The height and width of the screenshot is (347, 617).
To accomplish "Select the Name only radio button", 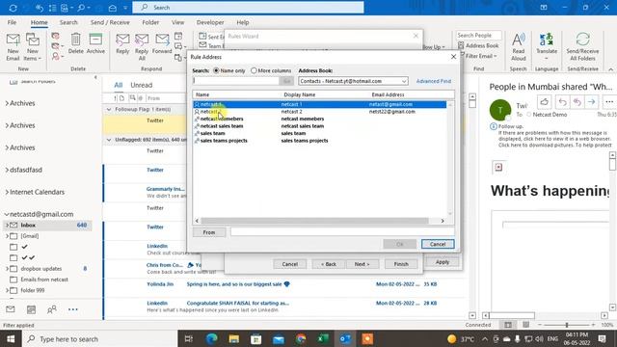I will pos(216,70).
